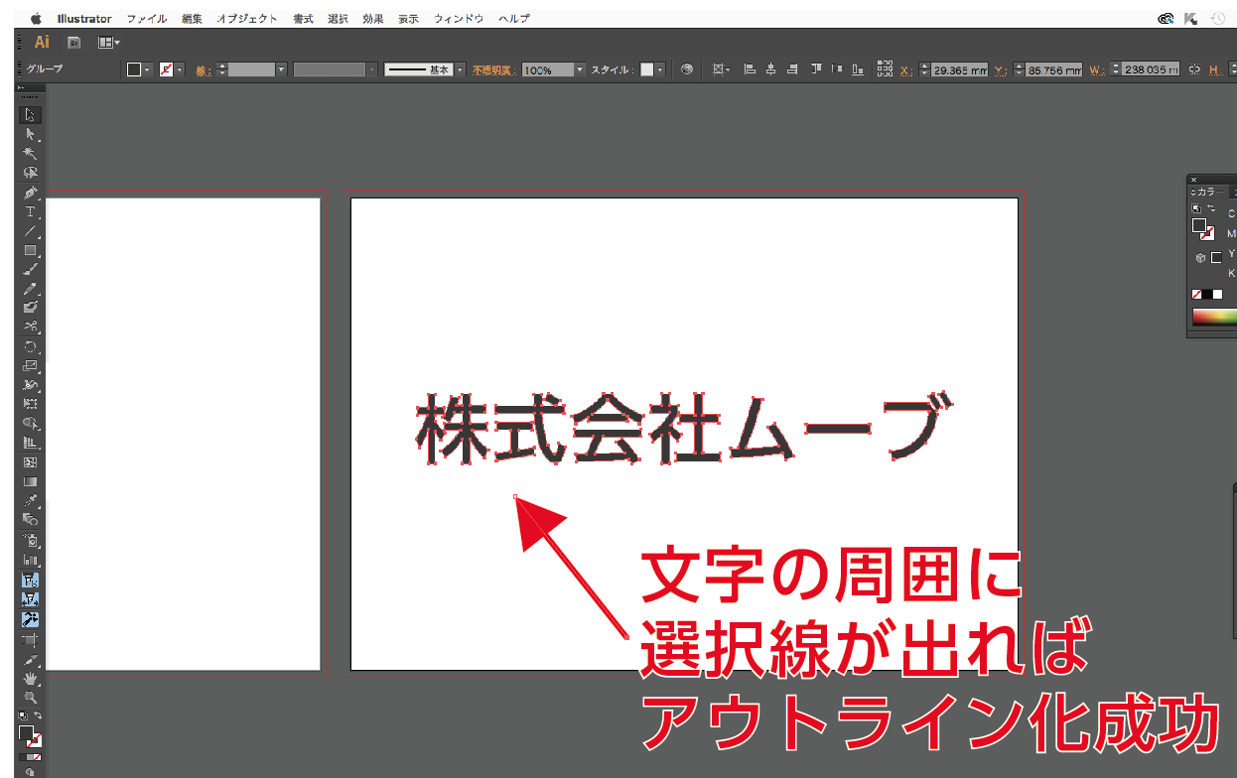
Task: Activate the Type tool
Action: 30,211
